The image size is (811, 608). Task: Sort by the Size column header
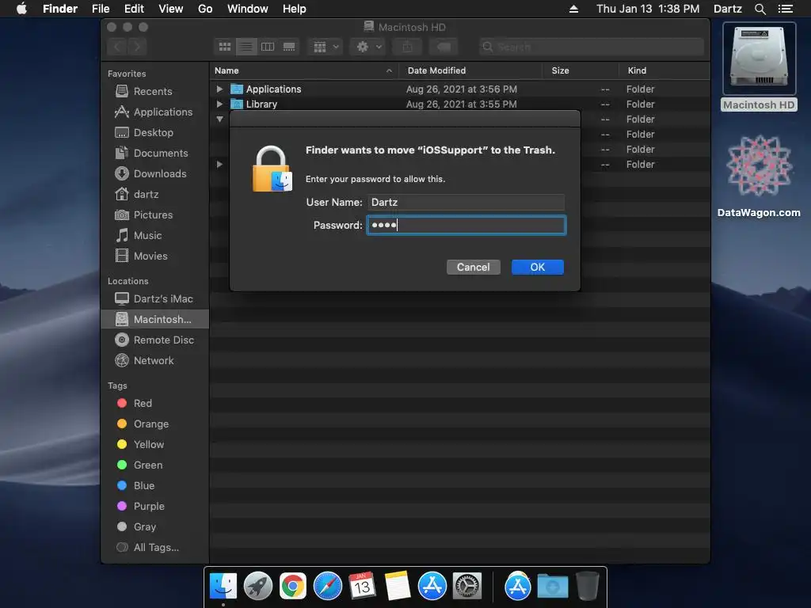581,70
